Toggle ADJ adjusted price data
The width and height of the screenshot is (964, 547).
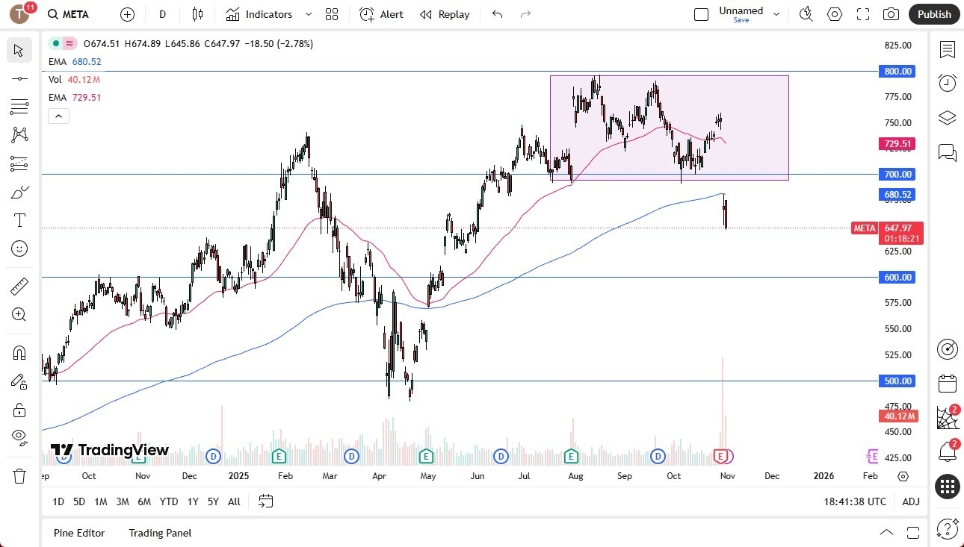point(911,501)
